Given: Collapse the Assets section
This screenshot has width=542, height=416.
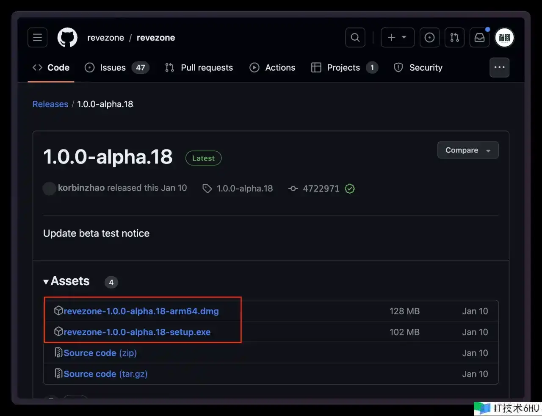Looking at the screenshot, I should click(x=66, y=281).
